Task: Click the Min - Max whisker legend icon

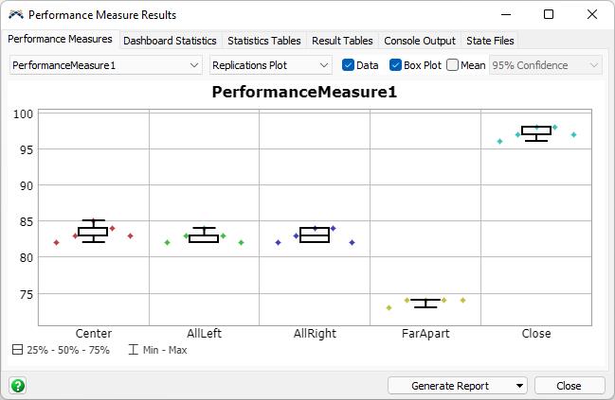Action: coord(133,350)
